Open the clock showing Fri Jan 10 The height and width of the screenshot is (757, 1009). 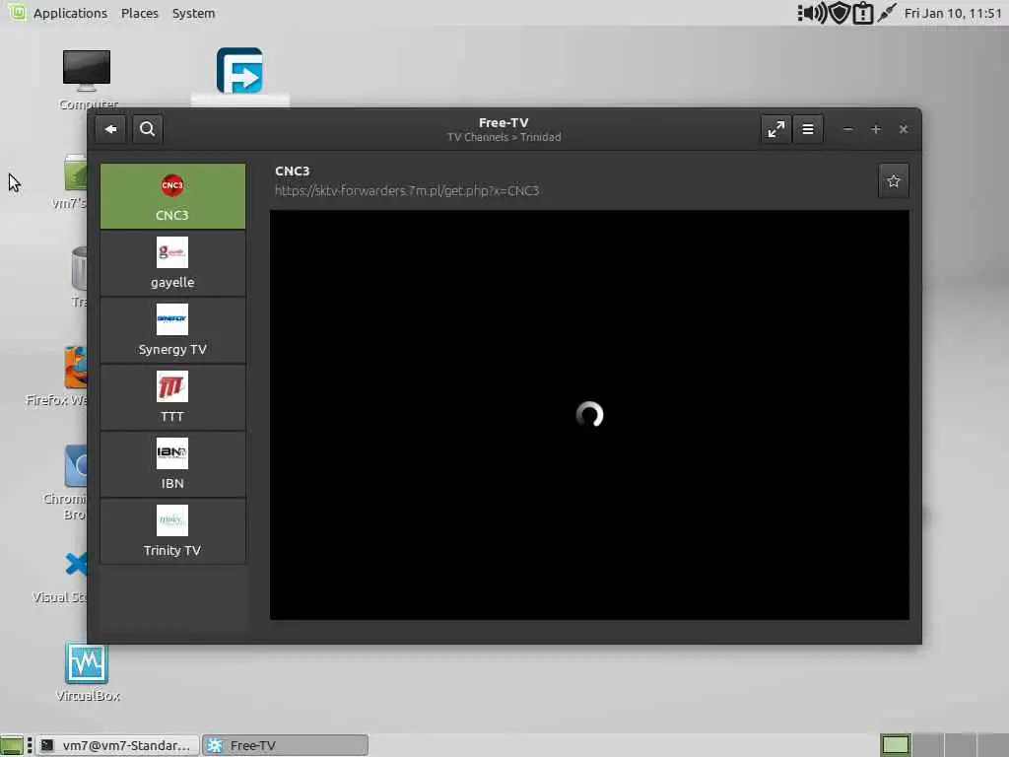953,13
